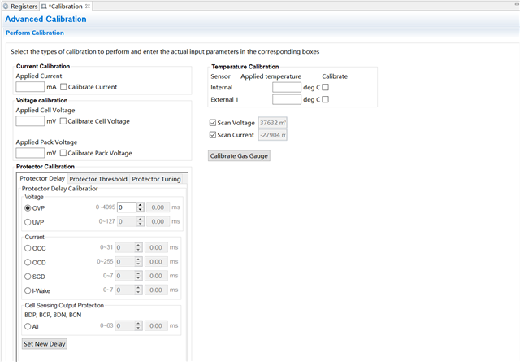Click the Protector Delay Calibration group label
The image size is (520, 362).
coord(59,189)
